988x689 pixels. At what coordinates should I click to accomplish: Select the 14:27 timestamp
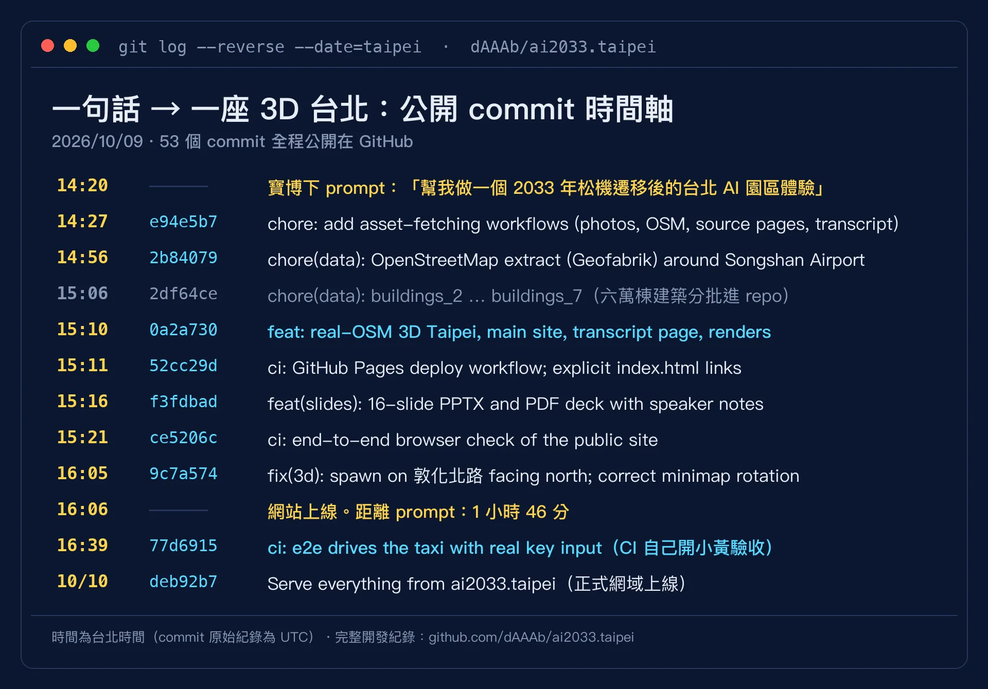pyautogui.click(x=82, y=222)
